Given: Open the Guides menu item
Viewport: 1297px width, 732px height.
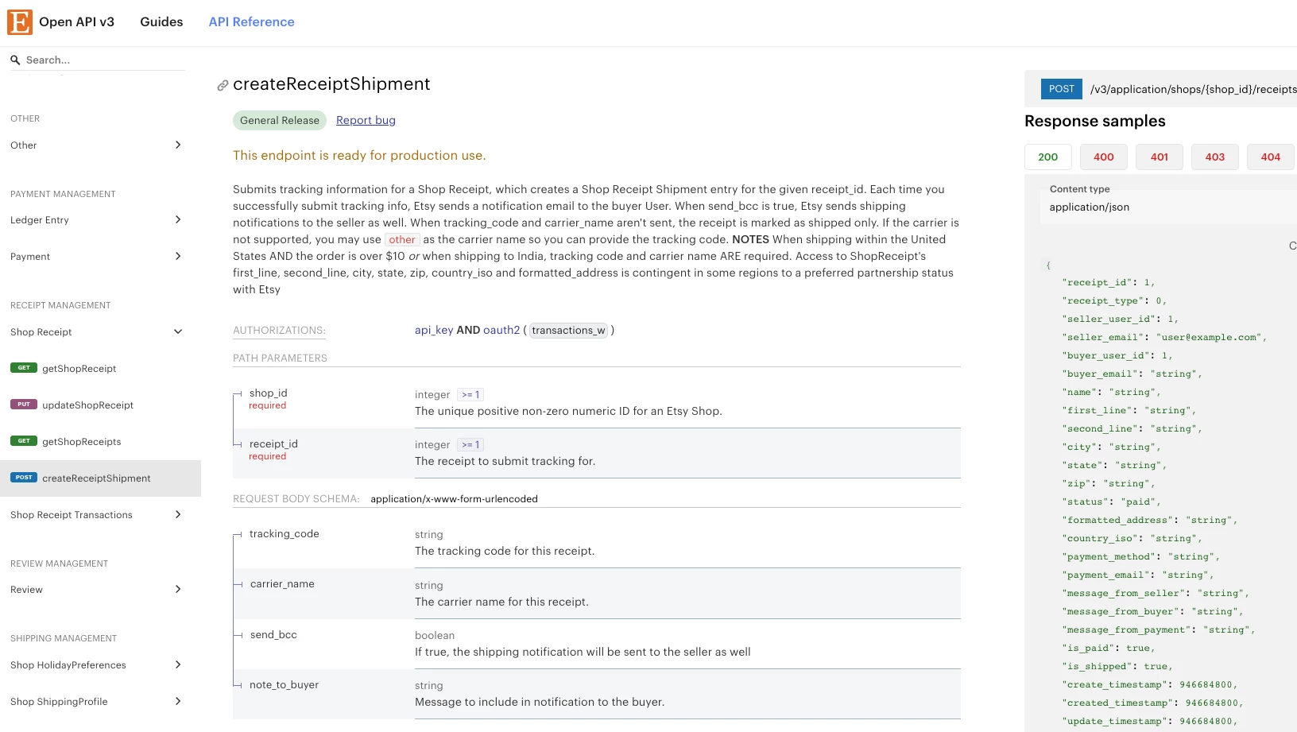Looking at the screenshot, I should tap(161, 22).
